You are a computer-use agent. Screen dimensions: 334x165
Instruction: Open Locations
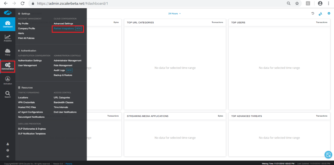click(23, 98)
